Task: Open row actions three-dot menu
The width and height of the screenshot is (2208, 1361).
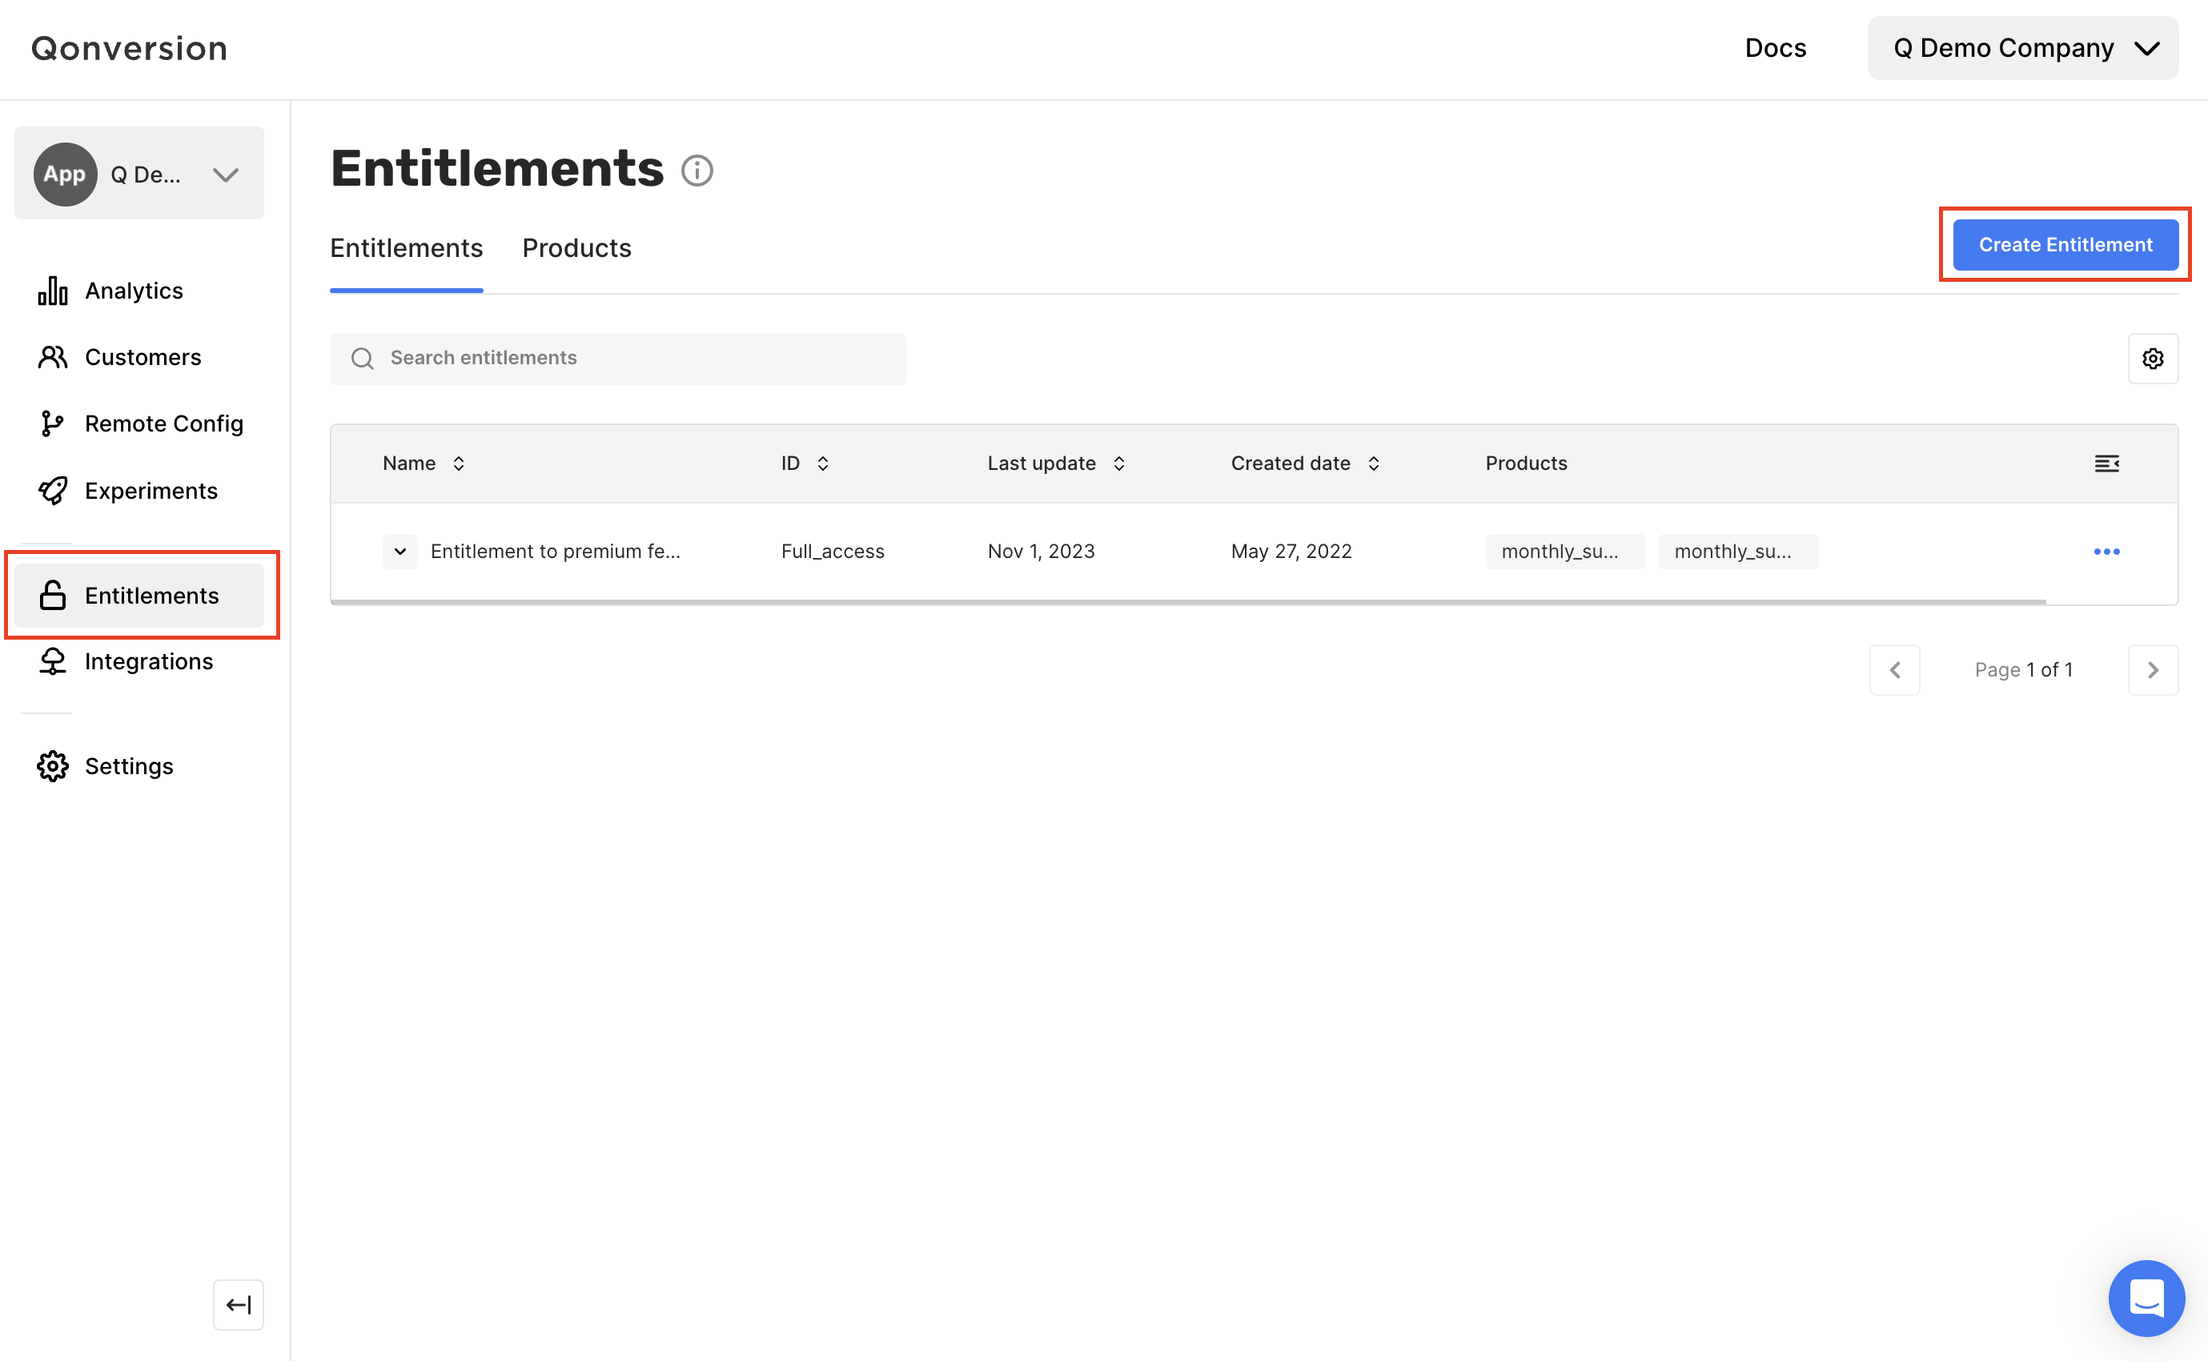Action: (2106, 551)
